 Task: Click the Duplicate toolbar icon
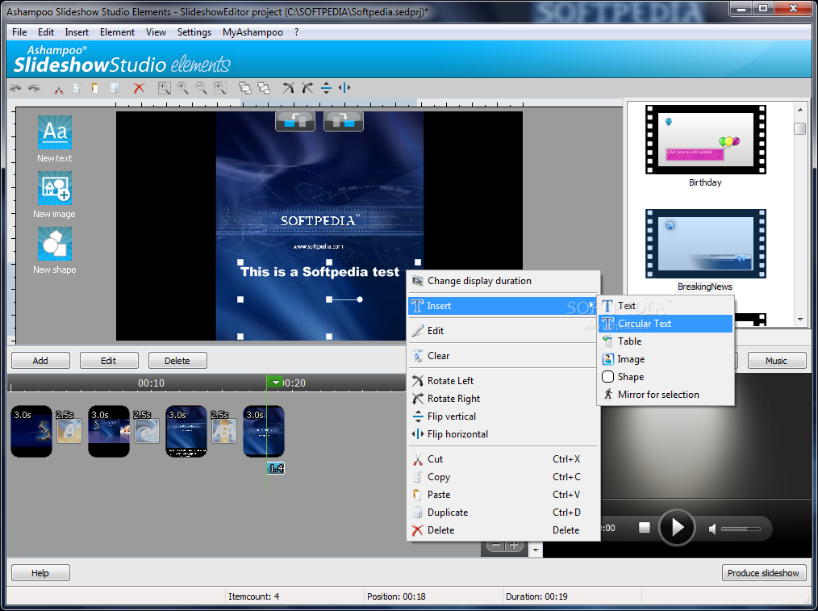coord(115,88)
